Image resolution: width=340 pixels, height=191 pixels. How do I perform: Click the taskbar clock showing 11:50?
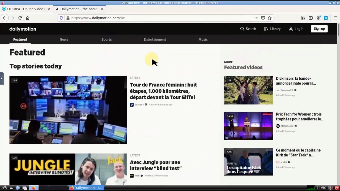point(321,188)
